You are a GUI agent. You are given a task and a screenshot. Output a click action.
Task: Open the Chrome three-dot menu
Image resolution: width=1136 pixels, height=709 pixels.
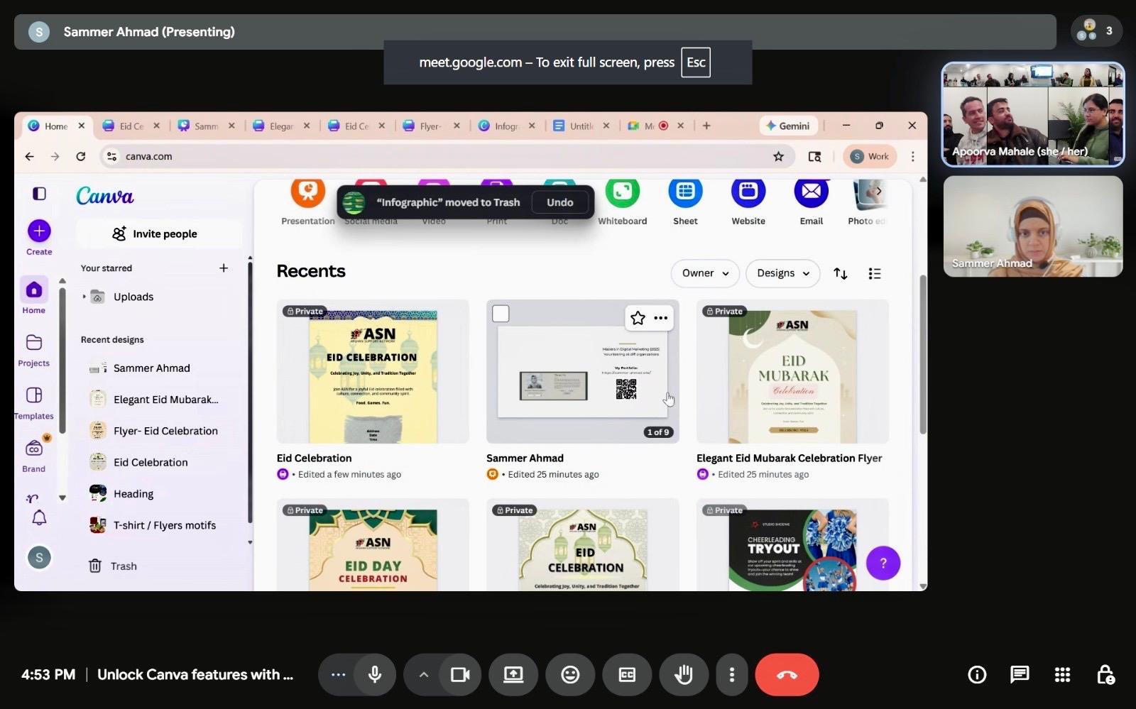912,156
